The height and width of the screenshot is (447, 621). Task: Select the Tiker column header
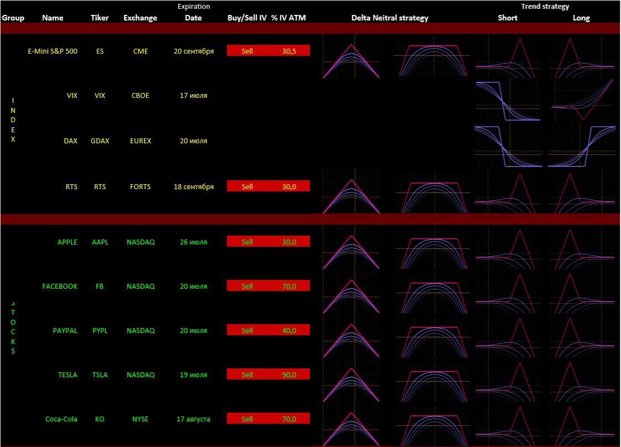tap(100, 18)
